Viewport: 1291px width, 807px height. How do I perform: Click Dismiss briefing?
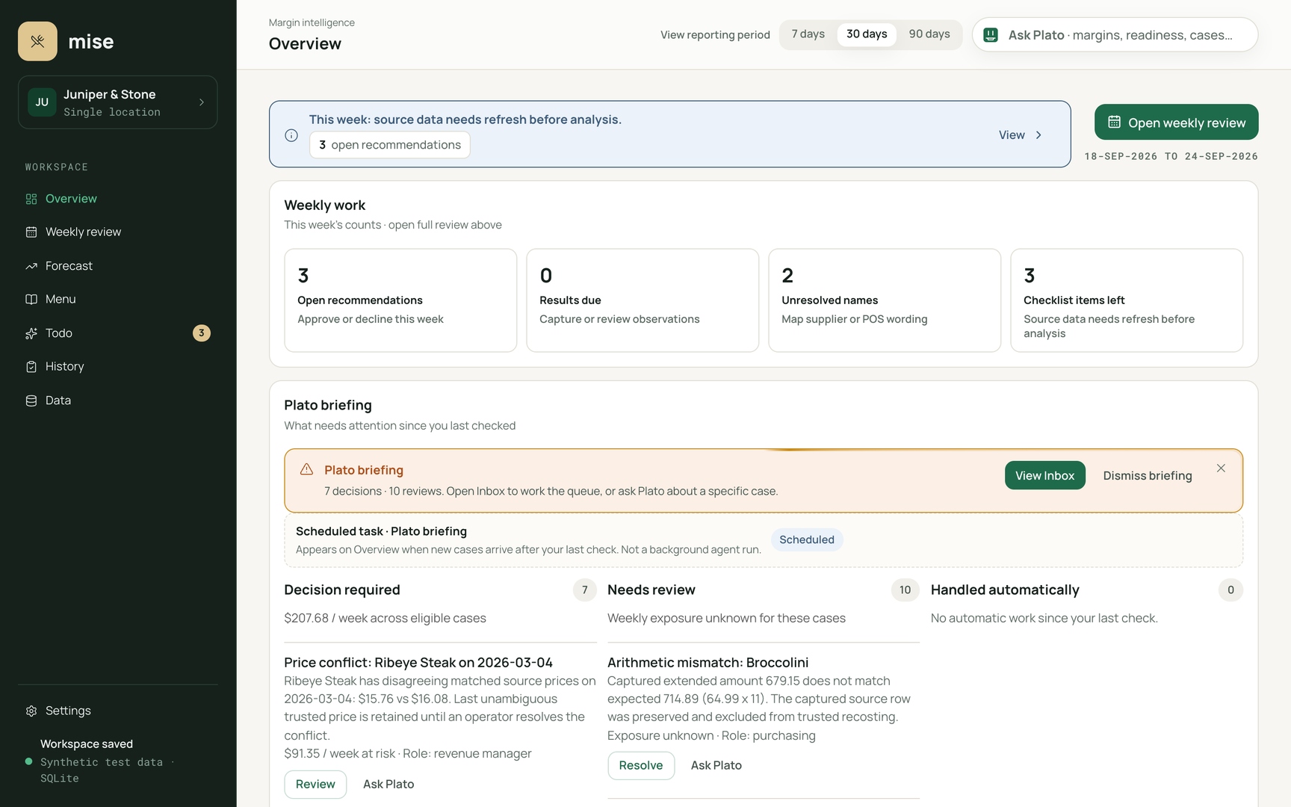click(x=1148, y=476)
